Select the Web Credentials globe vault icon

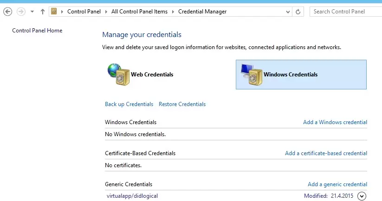[119, 75]
